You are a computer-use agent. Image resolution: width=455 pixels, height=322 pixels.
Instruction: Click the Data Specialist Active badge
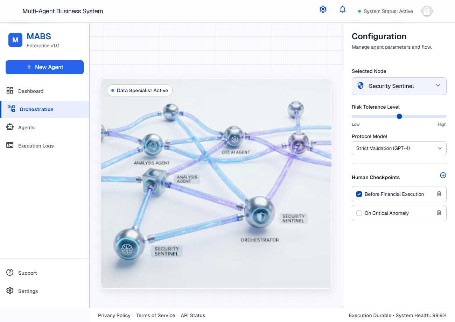(140, 90)
